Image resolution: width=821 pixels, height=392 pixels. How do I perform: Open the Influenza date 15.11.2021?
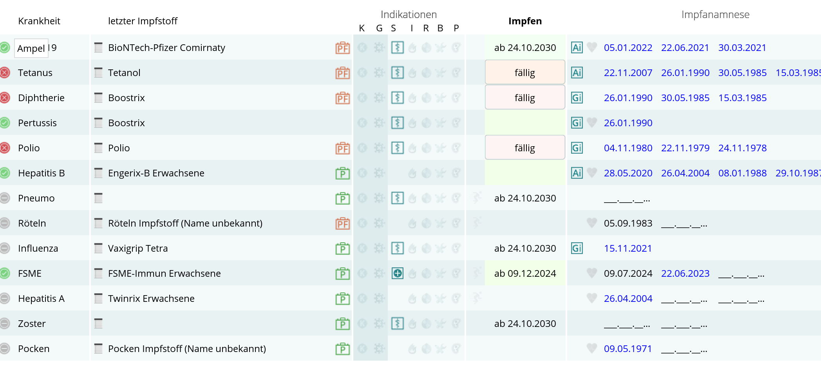628,249
